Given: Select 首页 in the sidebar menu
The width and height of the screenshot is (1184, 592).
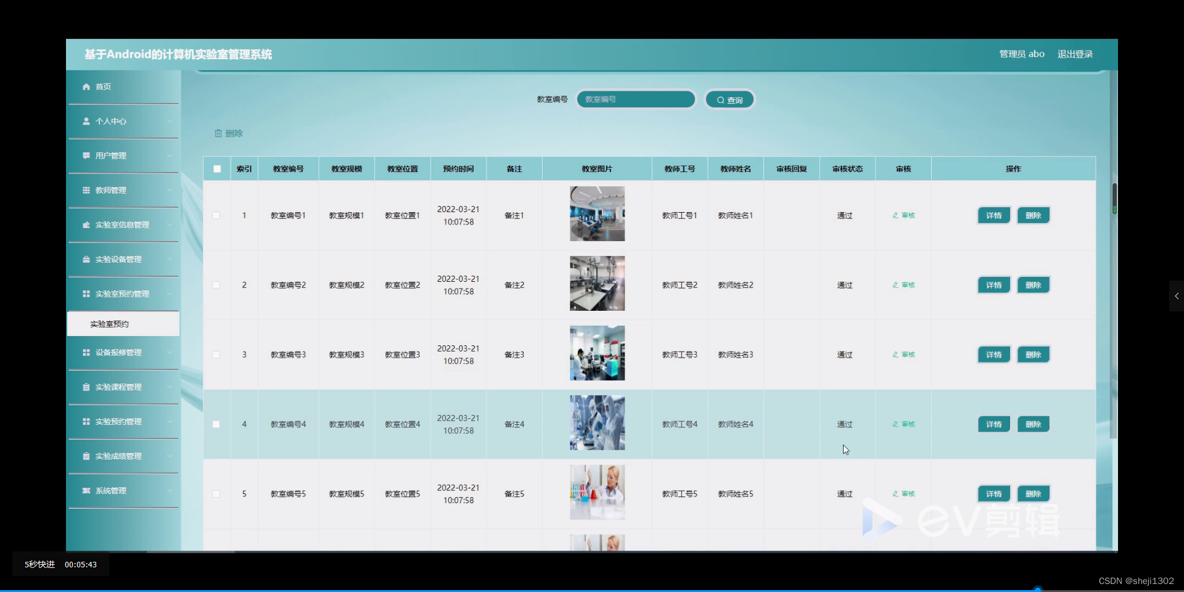Looking at the screenshot, I should (x=102, y=86).
